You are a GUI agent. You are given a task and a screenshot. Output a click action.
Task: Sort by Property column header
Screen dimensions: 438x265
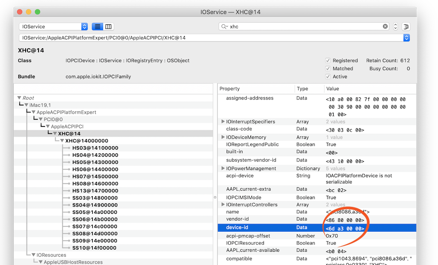[256, 88]
